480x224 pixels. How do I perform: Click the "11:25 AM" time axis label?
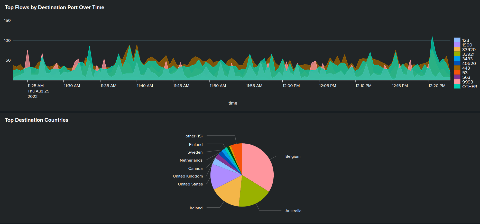(x=36, y=86)
